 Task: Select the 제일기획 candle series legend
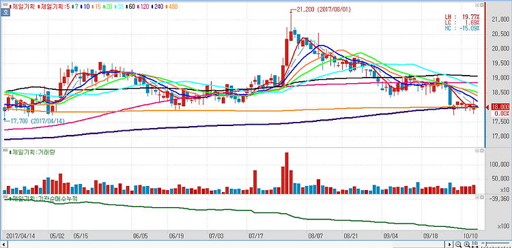pyautogui.click(x=22, y=7)
